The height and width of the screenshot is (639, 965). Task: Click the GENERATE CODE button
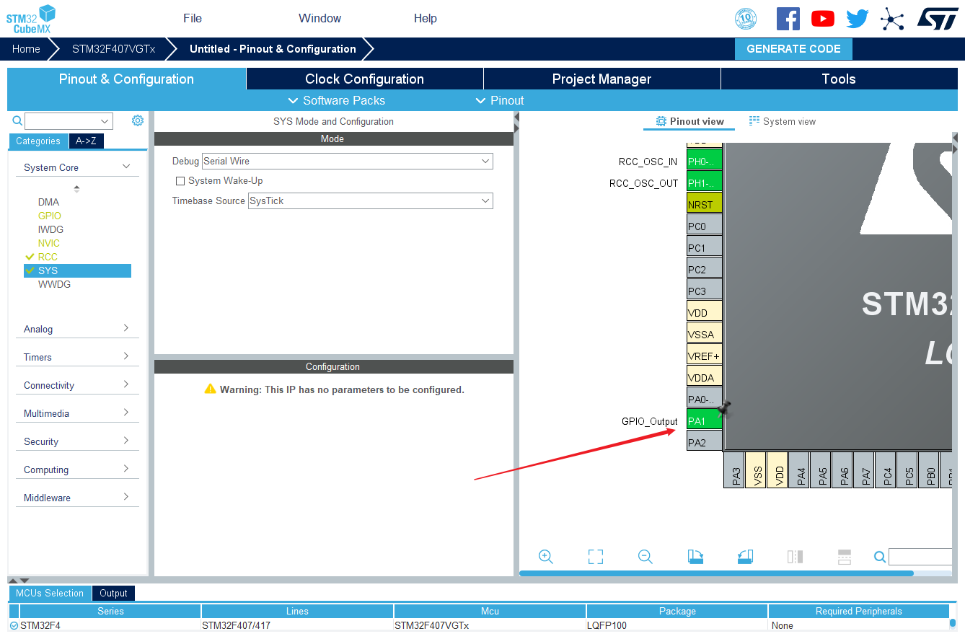click(793, 49)
